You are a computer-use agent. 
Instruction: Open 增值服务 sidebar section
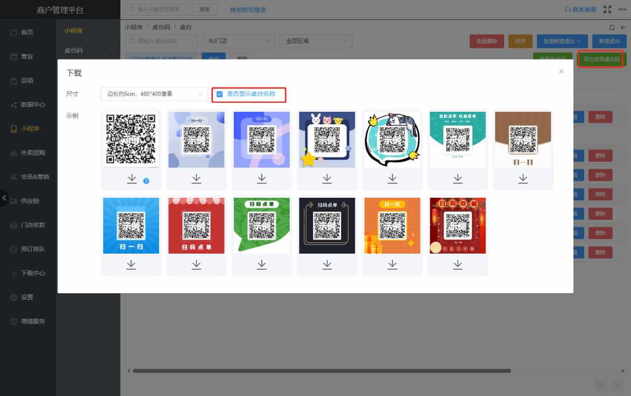pyautogui.click(x=28, y=321)
